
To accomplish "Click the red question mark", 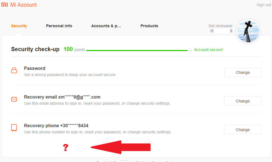I will click(x=65, y=148).
